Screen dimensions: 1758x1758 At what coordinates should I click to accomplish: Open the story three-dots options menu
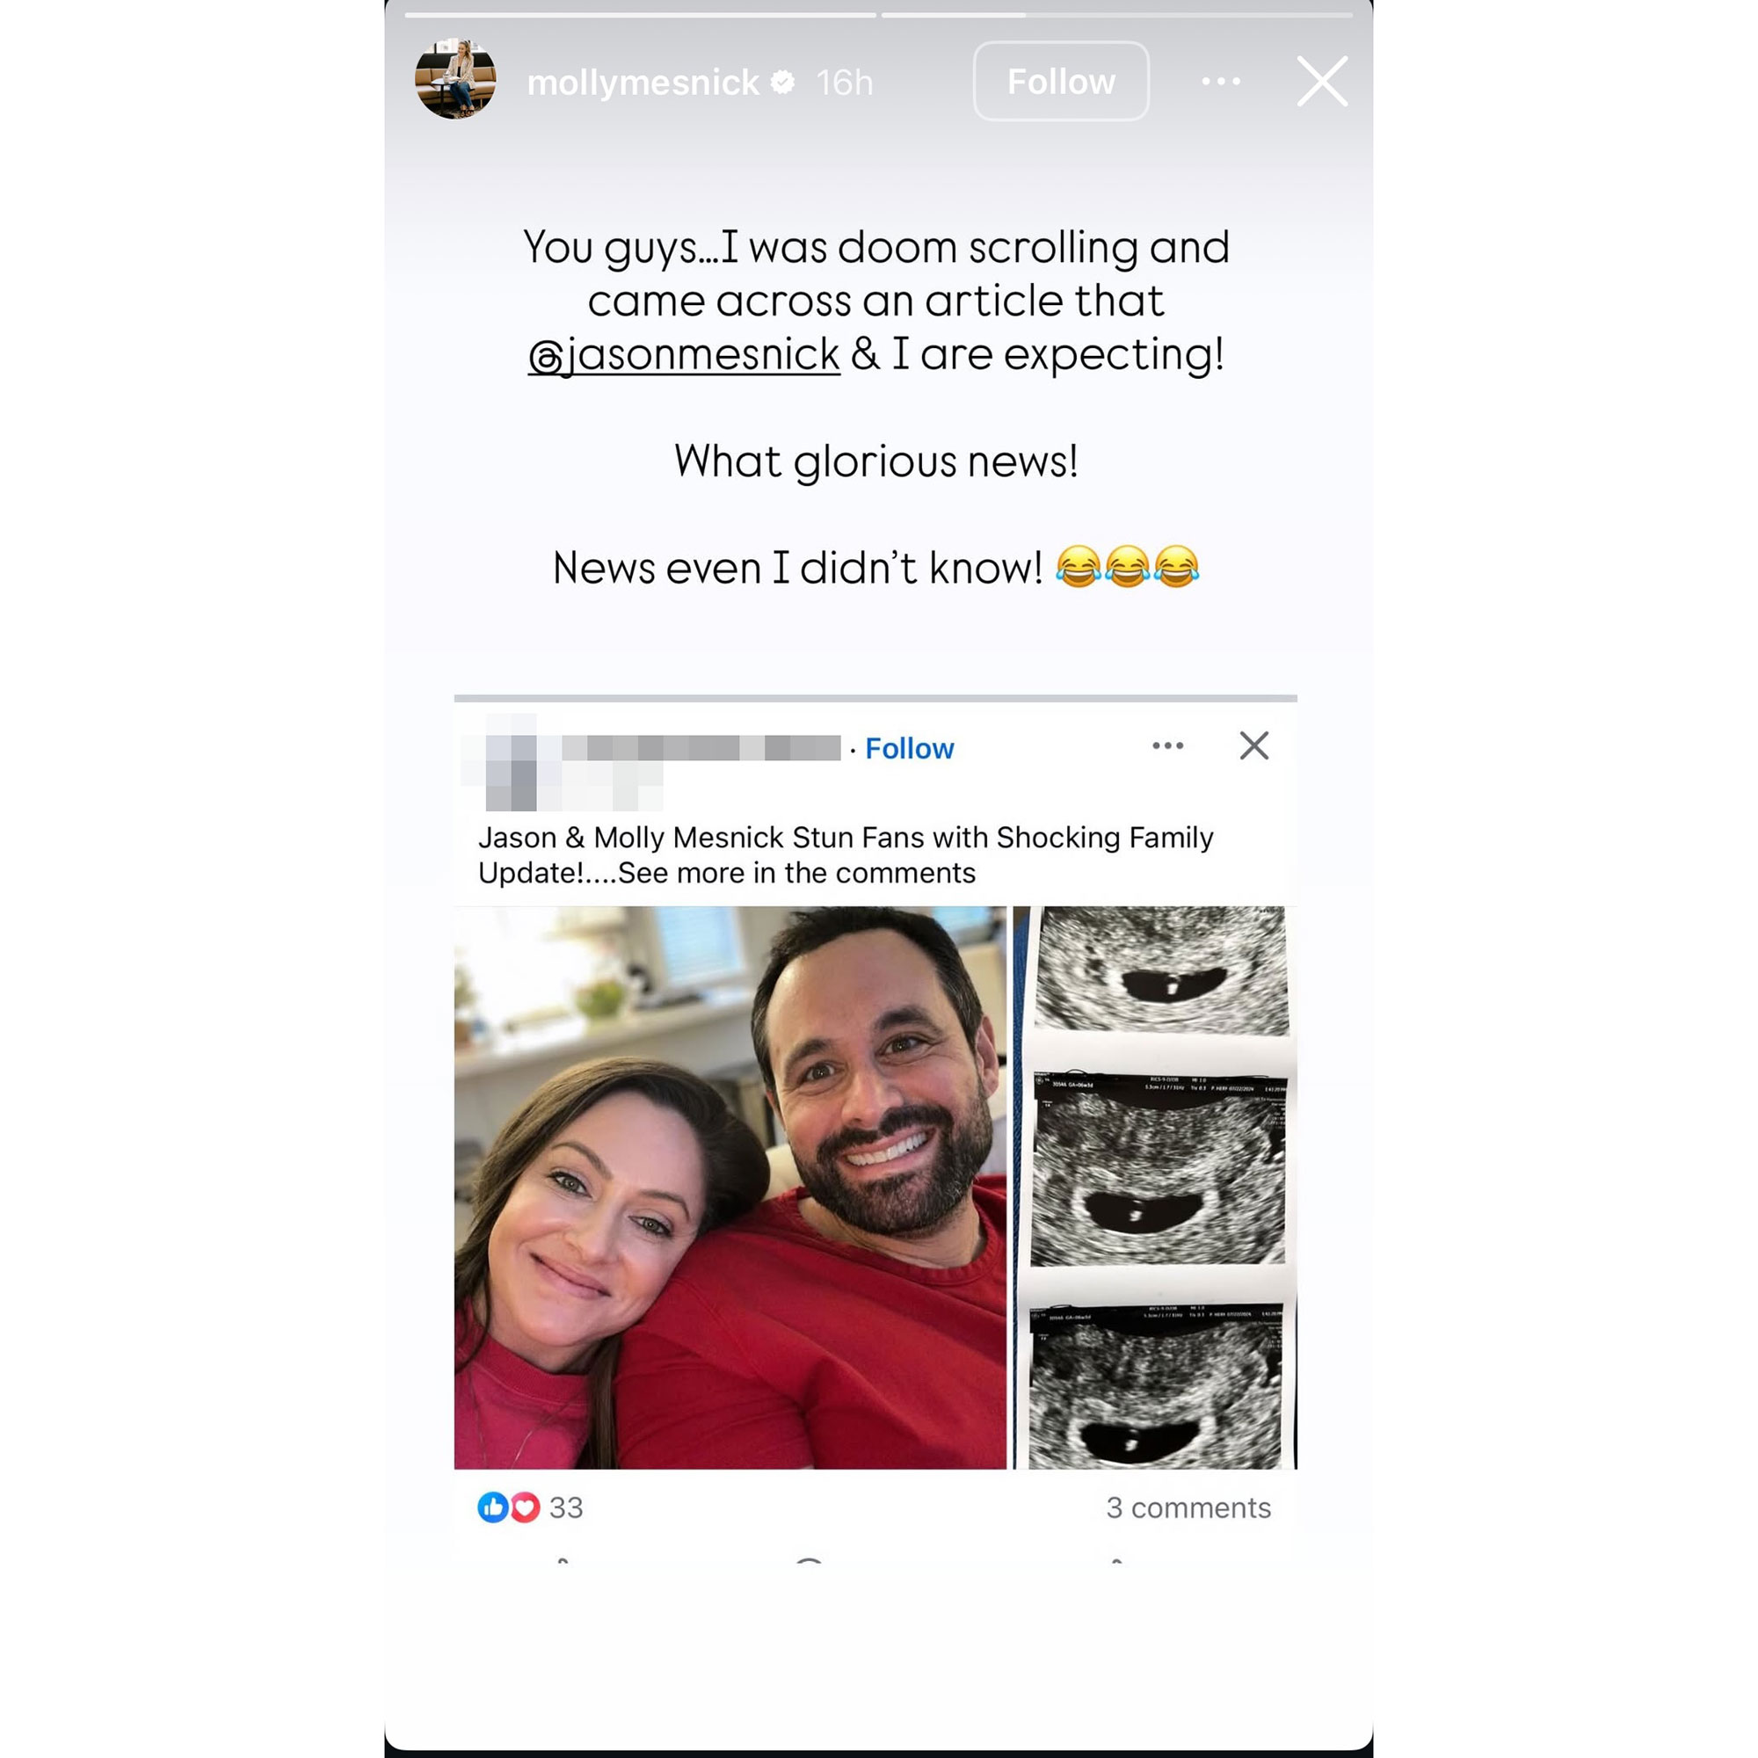click(1220, 82)
